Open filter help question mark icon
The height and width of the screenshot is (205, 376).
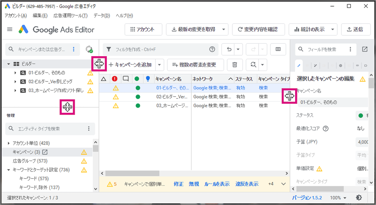(x=212, y=49)
